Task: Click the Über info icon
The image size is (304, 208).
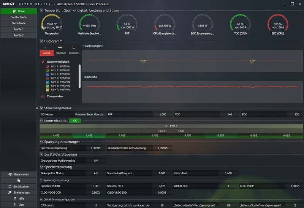Action: (x=15, y=205)
